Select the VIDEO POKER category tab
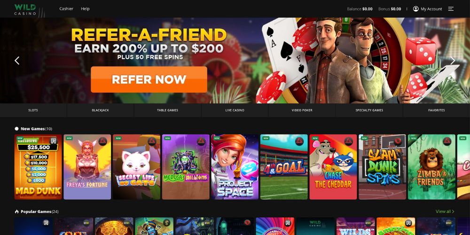This screenshot has height=235, width=470. [302, 110]
